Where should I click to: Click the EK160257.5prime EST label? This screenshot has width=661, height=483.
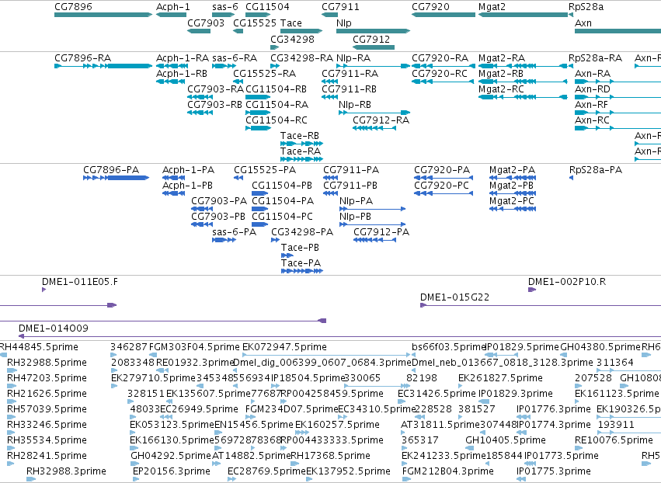click(x=337, y=425)
